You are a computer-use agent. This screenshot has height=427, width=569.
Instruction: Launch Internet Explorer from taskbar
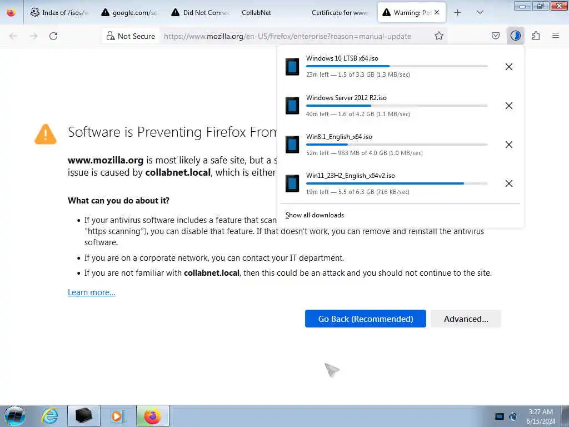pos(49,416)
